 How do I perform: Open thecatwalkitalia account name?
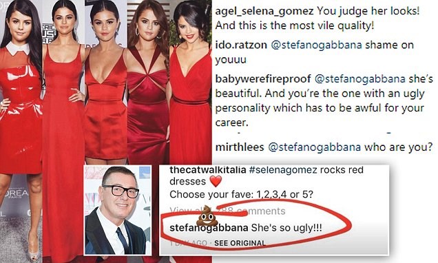(x=208, y=169)
